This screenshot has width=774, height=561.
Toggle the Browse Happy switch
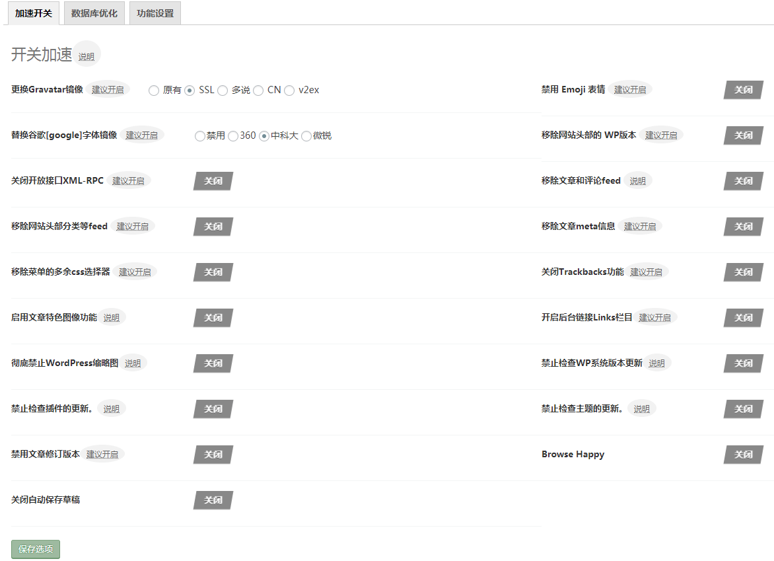pos(744,455)
